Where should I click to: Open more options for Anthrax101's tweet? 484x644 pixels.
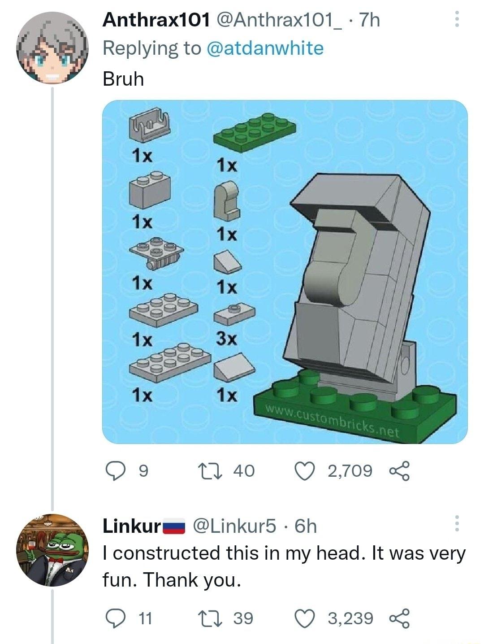click(456, 20)
